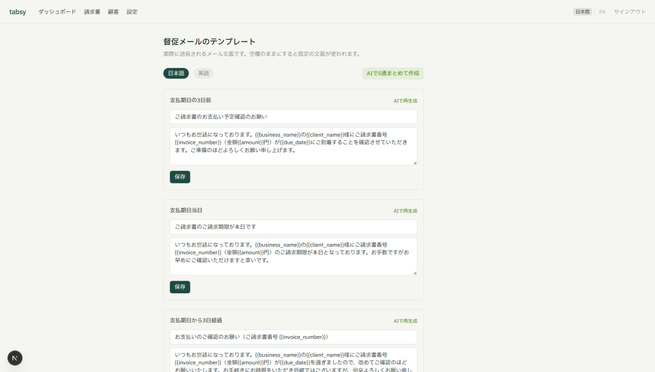Regenerate 支払期日当日 template with AI

pyautogui.click(x=405, y=211)
